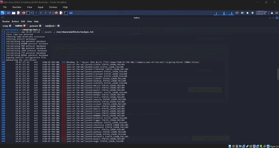The height and width of the screenshot is (148, 279).
Task: Expand the terminal launcher dropdown arrow
Action: (31, 13)
